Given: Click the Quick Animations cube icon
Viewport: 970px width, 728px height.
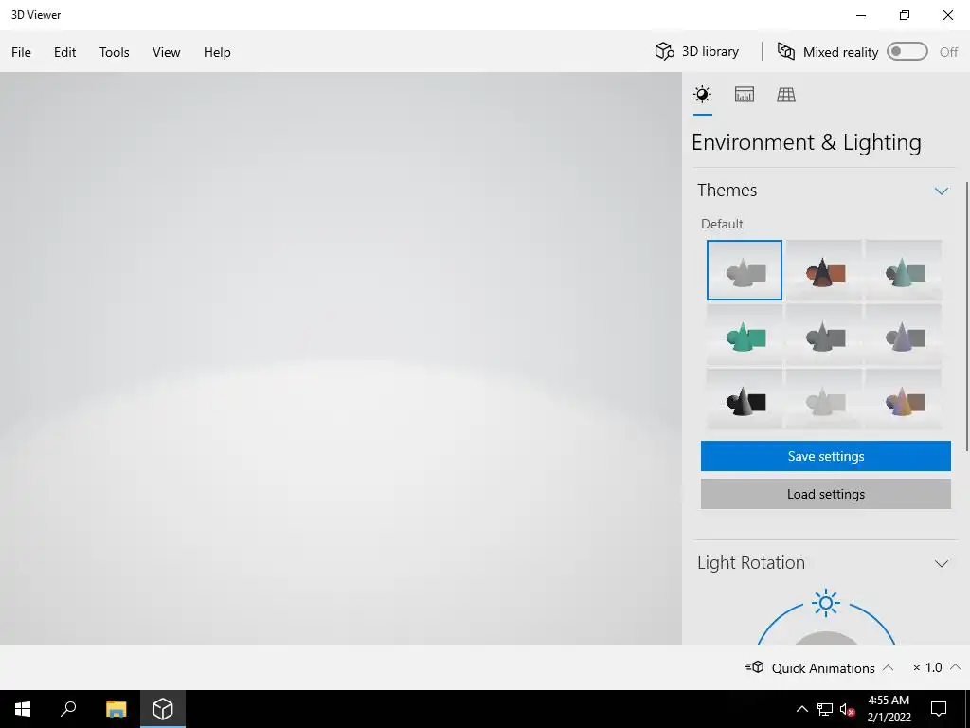Looking at the screenshot, I should (755, 667).
